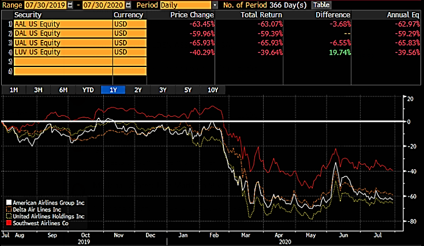The height and width of the screenshot is (246, 424).
Task: Open calendar icon next to start date 07/30/2019
Action: coord(70,5)
